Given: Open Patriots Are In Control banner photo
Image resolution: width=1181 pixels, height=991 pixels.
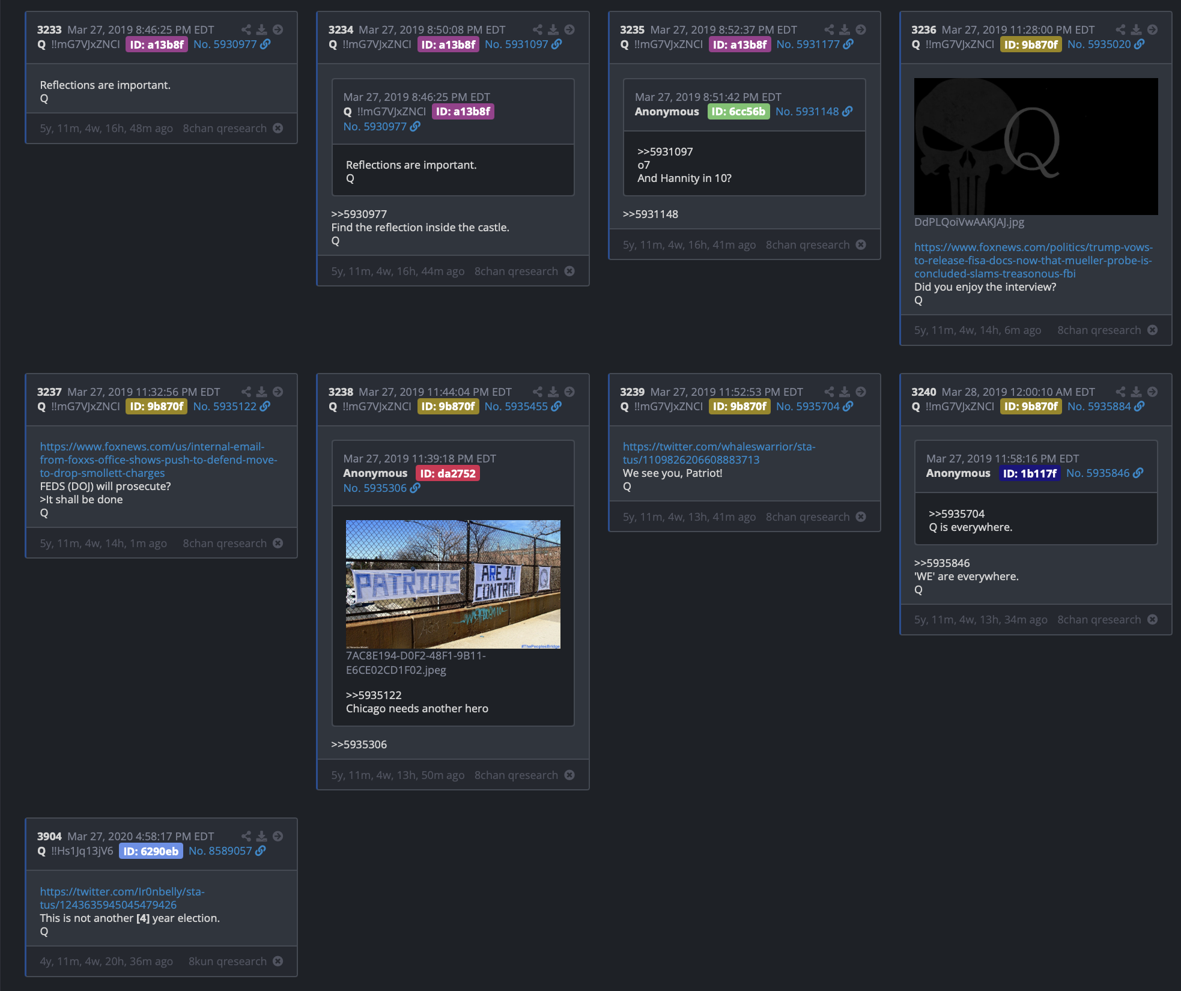Looking at the screenshot, I should pos(453,584).
